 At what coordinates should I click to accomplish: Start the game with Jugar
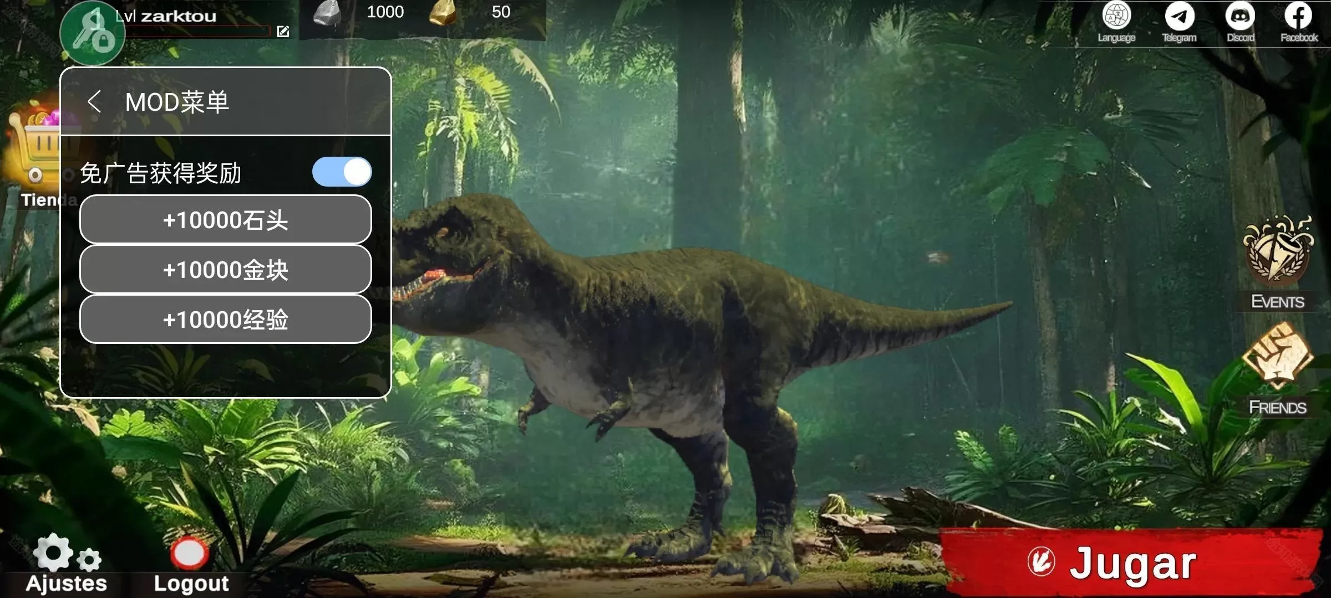point(1131,563)
